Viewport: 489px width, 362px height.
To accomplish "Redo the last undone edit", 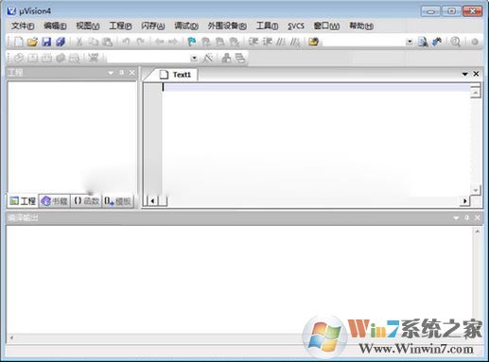I will click(x=140, y=42).
